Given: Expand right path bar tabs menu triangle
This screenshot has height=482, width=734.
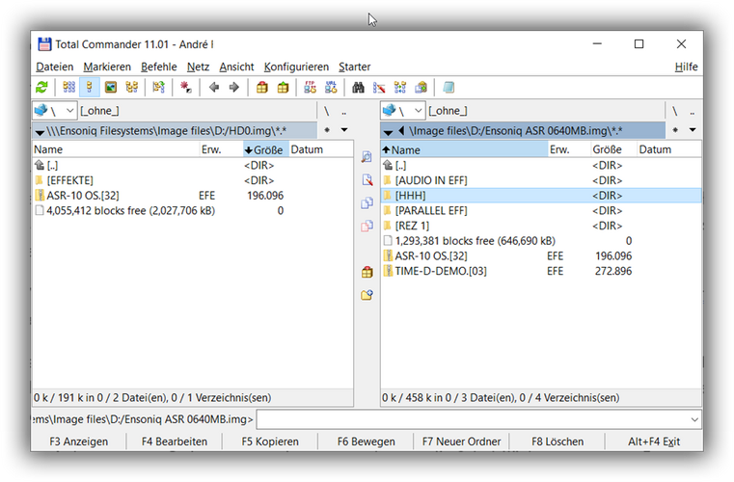Looking at the screenshot, I should [388, 132].
